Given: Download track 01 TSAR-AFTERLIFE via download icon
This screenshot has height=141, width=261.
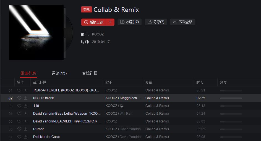Looking at the screenshot, I should click(25, 90).
